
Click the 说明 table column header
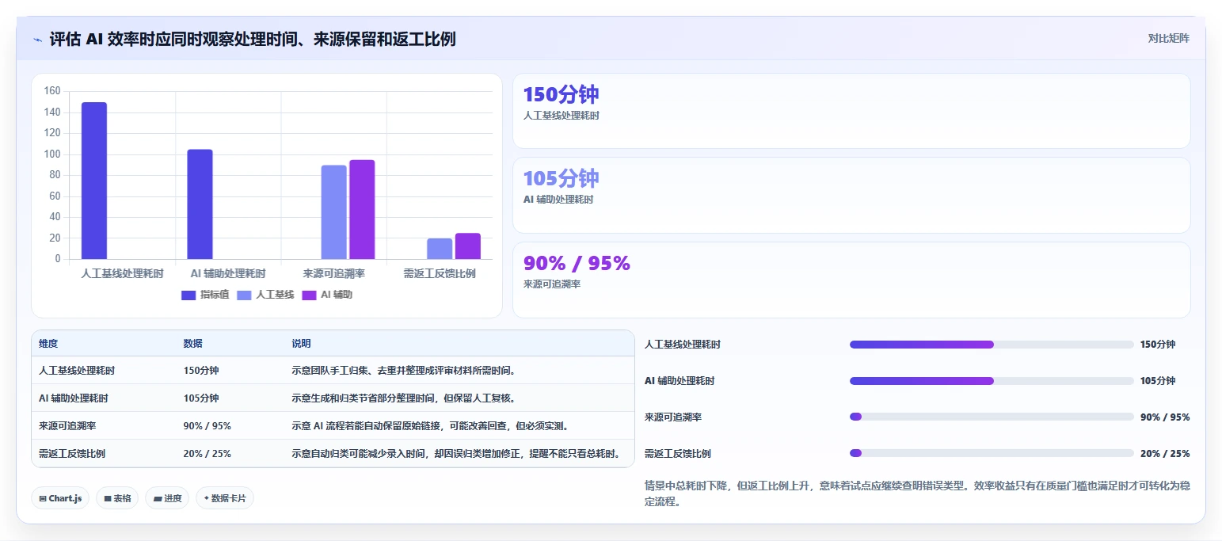click(301, 344)
